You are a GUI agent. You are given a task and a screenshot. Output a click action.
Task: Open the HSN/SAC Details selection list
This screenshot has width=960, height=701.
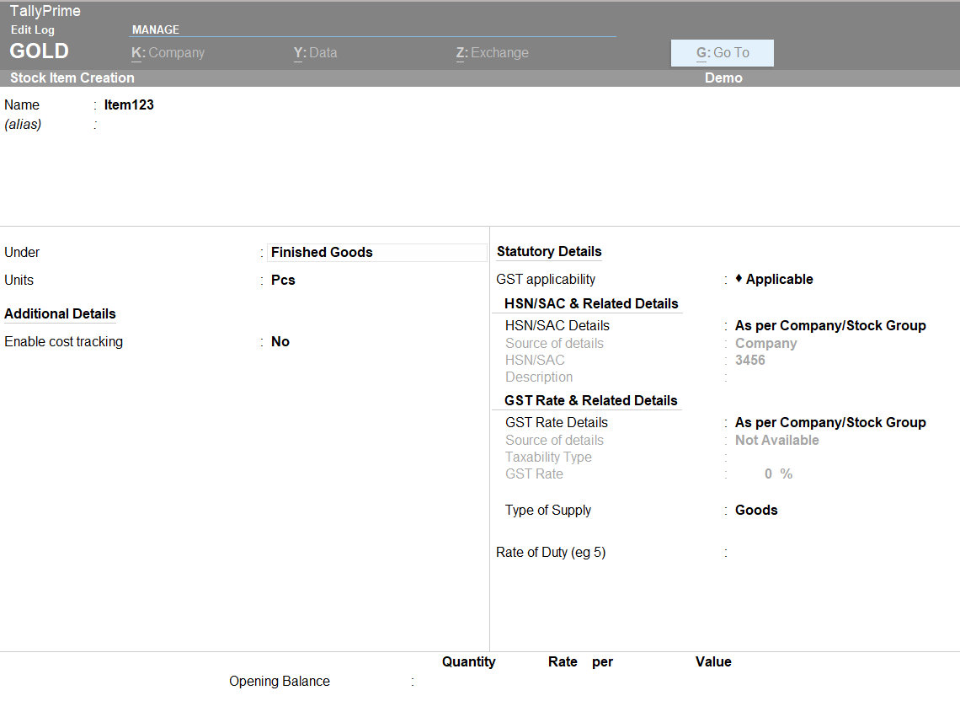pyautogui.click(x=830, y=325)
